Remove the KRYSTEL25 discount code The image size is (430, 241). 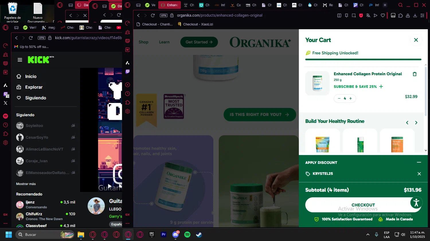click(419, 174)
